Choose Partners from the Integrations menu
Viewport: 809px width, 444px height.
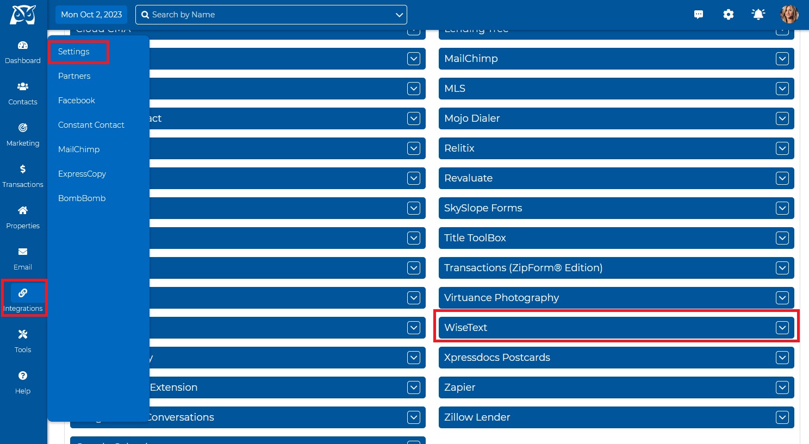point(74,76)
